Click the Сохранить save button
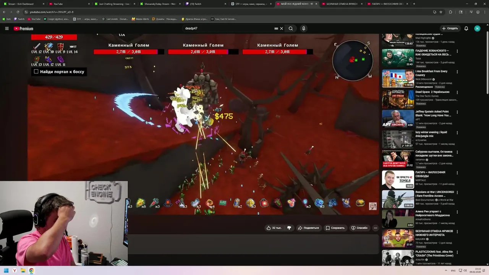This screenshot has height=275, width=489. click(335, 228)
